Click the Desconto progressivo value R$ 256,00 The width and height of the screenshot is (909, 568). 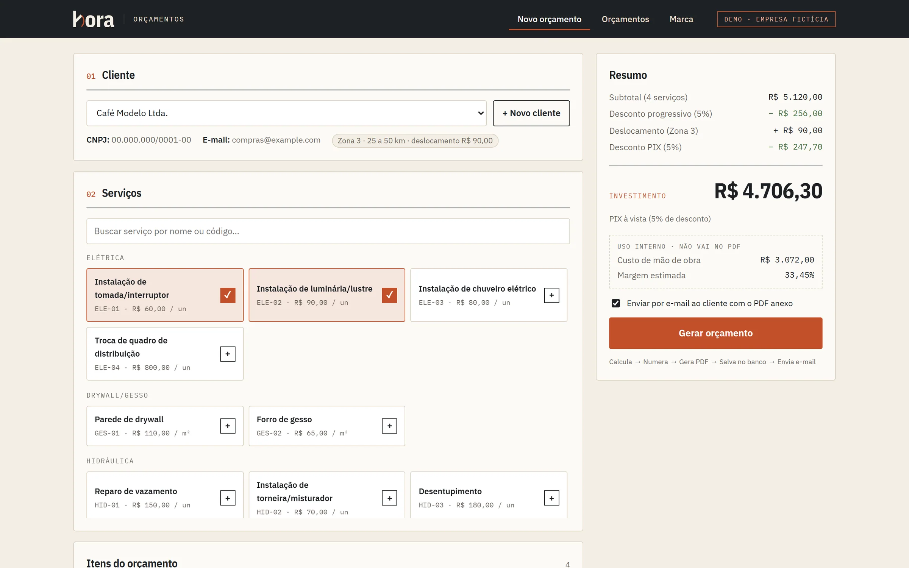(795, 114)
